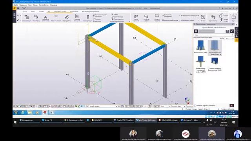Open the Чертежи и отчеты ribbon tab

60,12
